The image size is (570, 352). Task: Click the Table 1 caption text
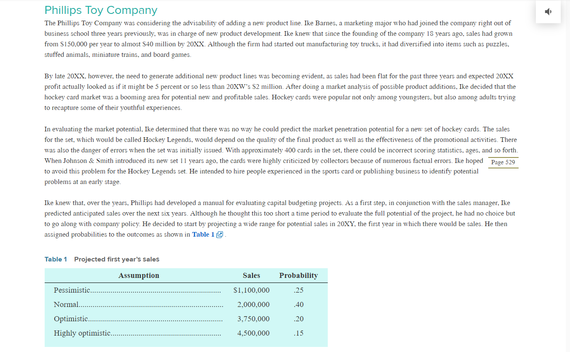[x=101, y=259]
